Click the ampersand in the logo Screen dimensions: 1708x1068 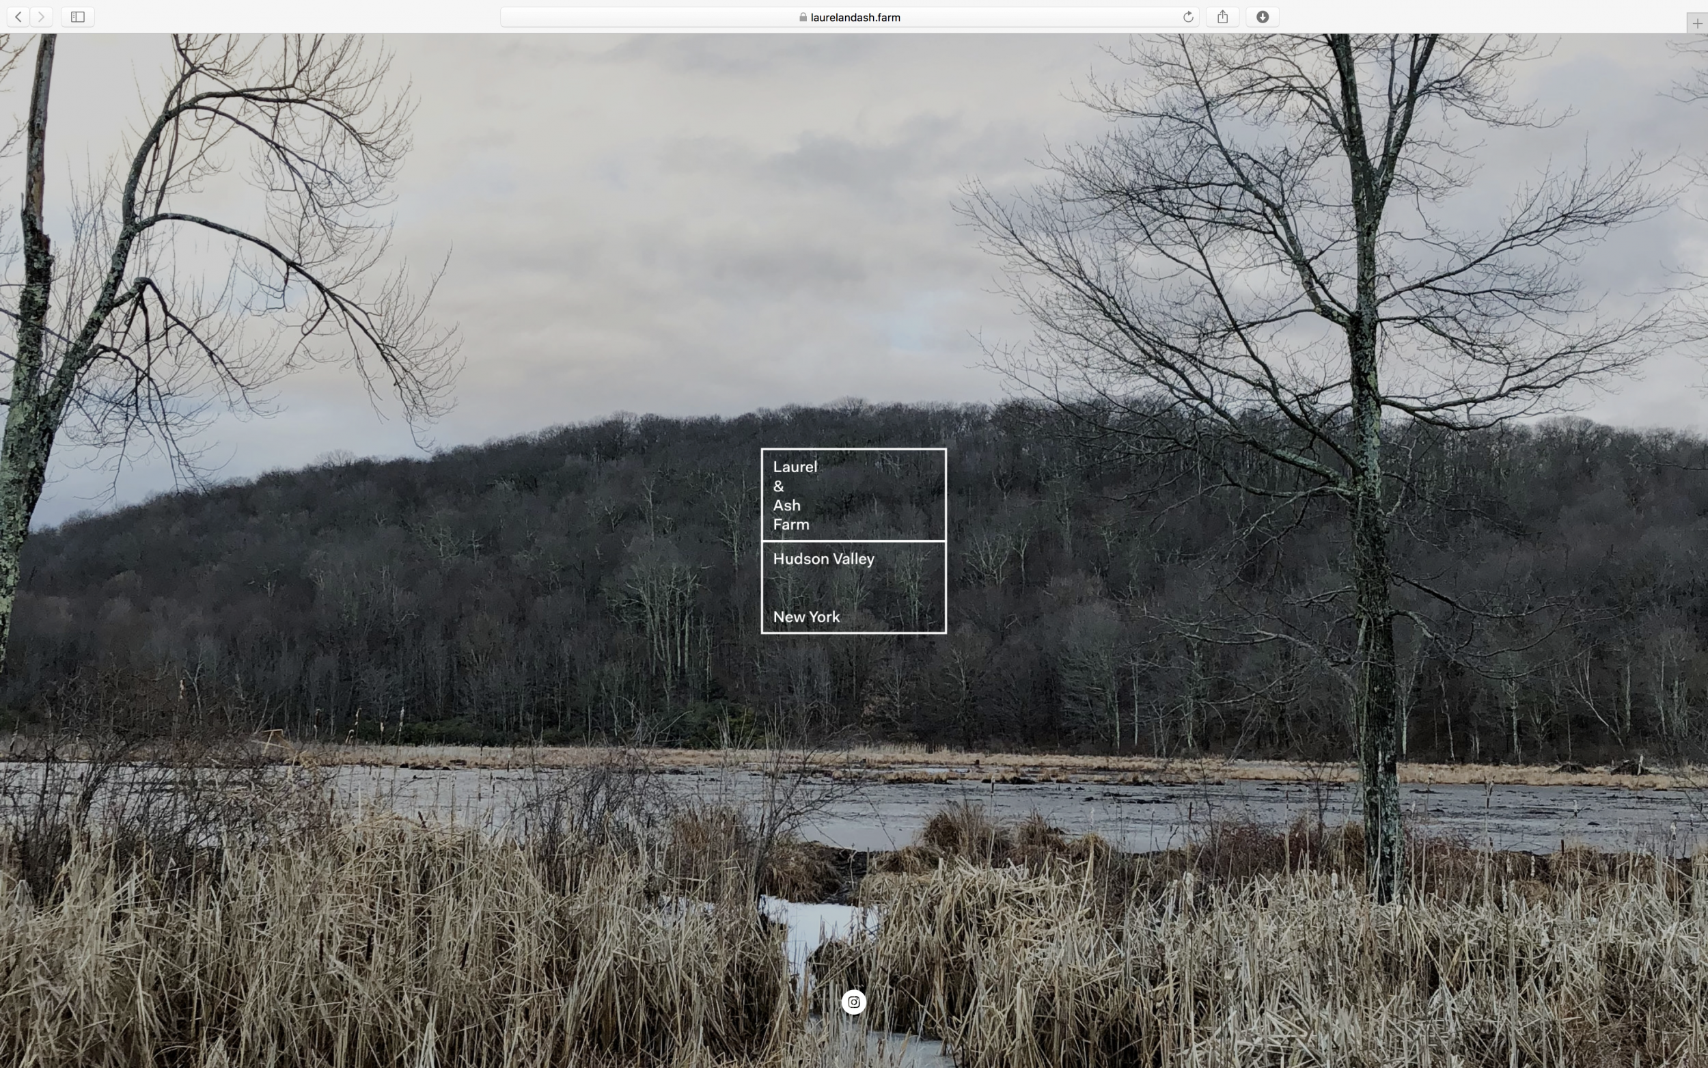coord(778,486)
